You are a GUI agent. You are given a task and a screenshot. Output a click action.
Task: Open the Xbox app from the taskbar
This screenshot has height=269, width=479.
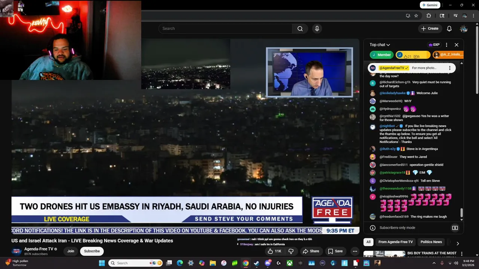[289, 263]
